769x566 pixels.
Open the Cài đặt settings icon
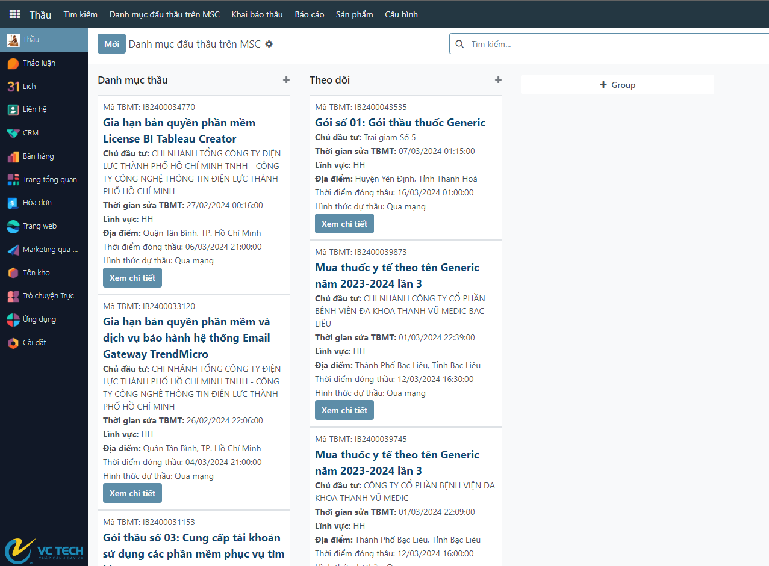tap(13, 343)
